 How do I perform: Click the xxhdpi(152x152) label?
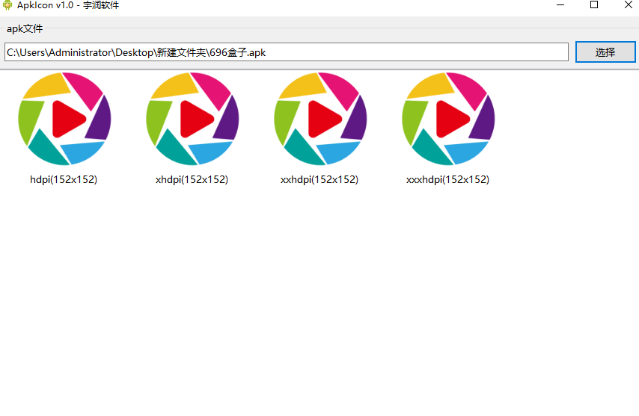click(x=319, y=179)
